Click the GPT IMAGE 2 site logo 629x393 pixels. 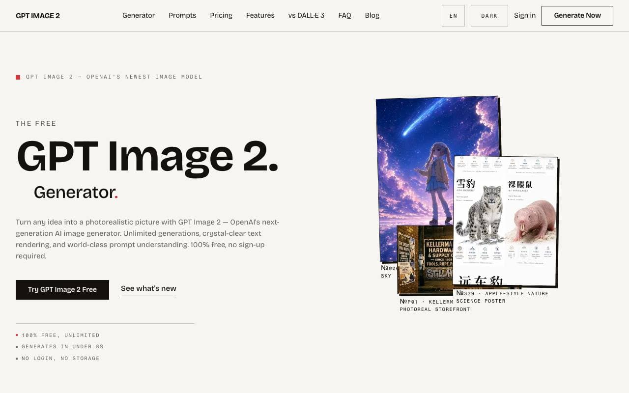tap(38, 16)
